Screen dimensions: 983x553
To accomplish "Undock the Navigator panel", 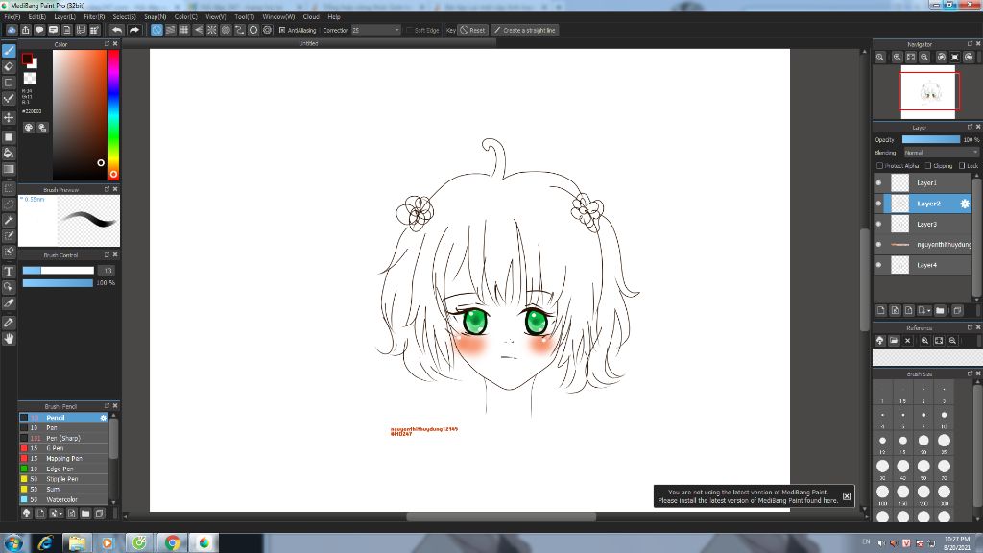I will [x=970, y=44].
